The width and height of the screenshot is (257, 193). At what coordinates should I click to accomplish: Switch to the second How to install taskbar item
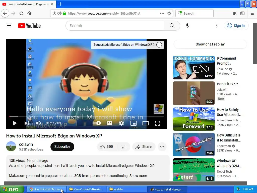click(167, 189)
